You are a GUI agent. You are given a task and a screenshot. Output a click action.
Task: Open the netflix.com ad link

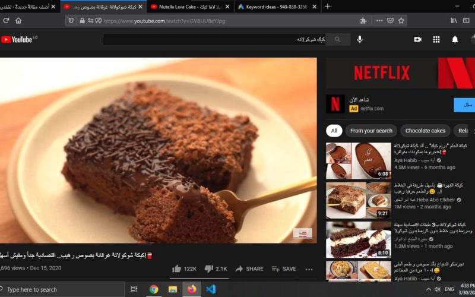click(x=372, y=109)
